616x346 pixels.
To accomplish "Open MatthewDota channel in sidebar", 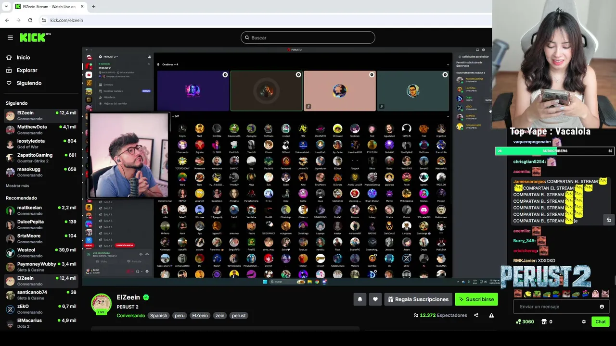I will 41,130.
